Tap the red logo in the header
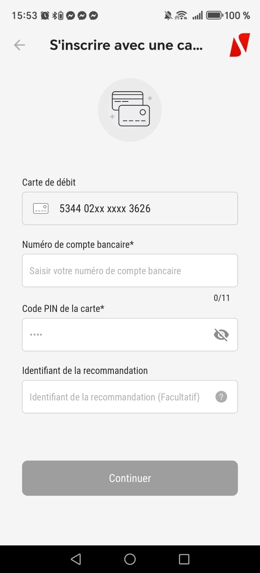 pos(240,45)
